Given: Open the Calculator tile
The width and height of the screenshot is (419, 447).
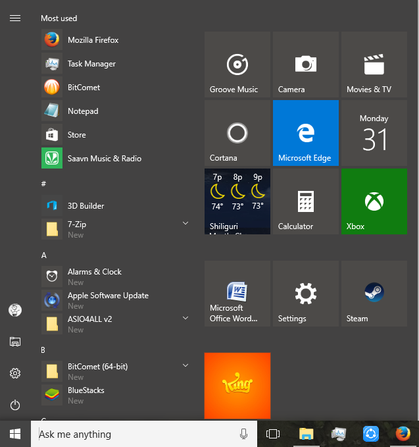Looking at the screenshot, I should pyautogui.click(x=306, y=201).
